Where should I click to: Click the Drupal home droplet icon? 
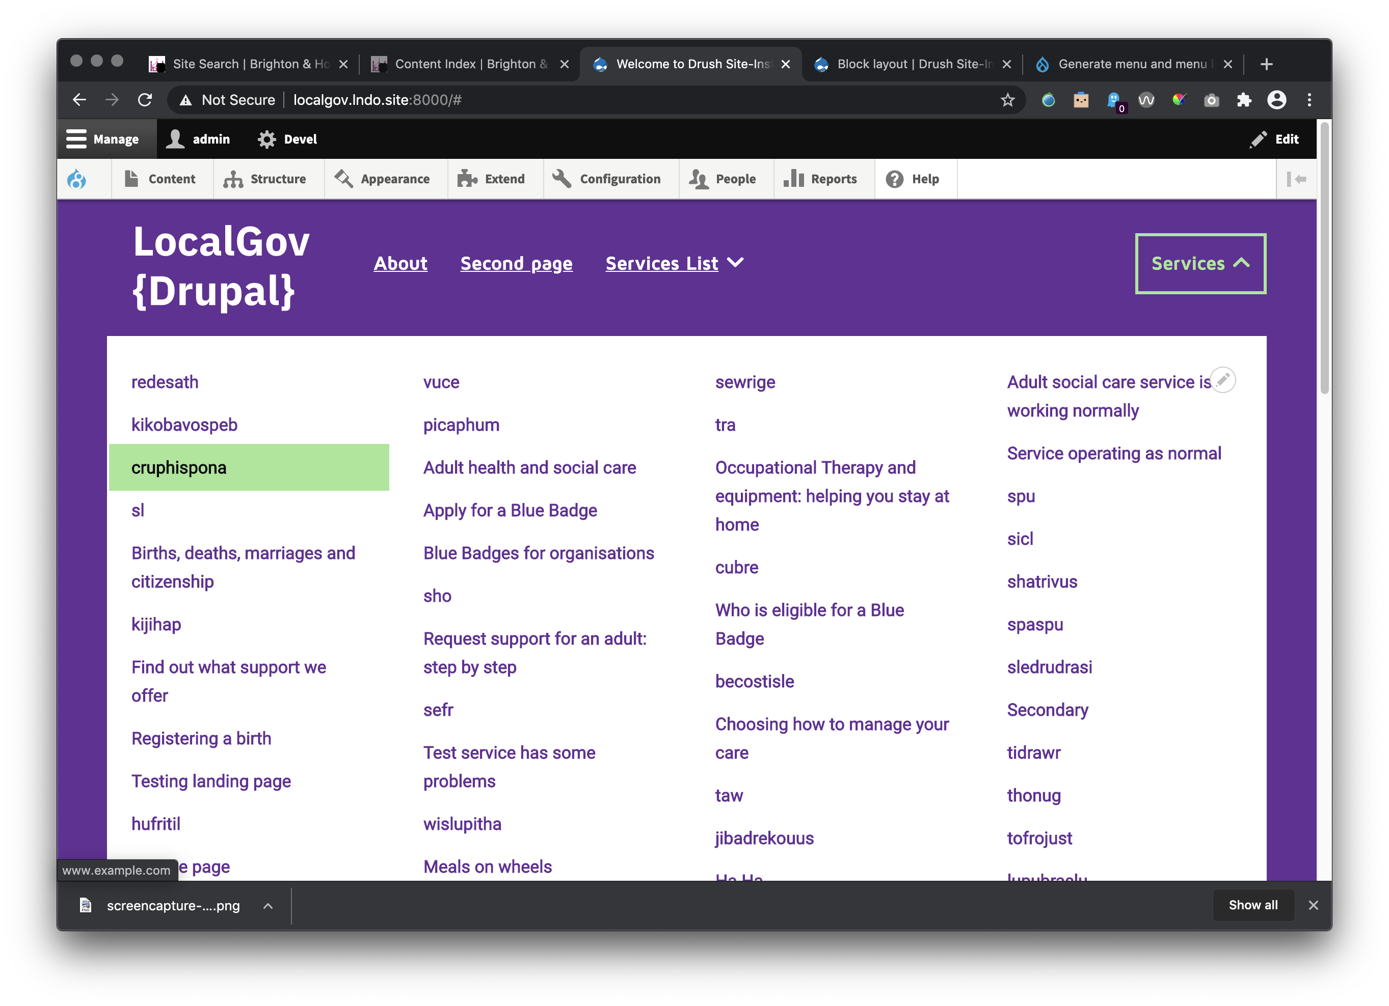[76, 179]
